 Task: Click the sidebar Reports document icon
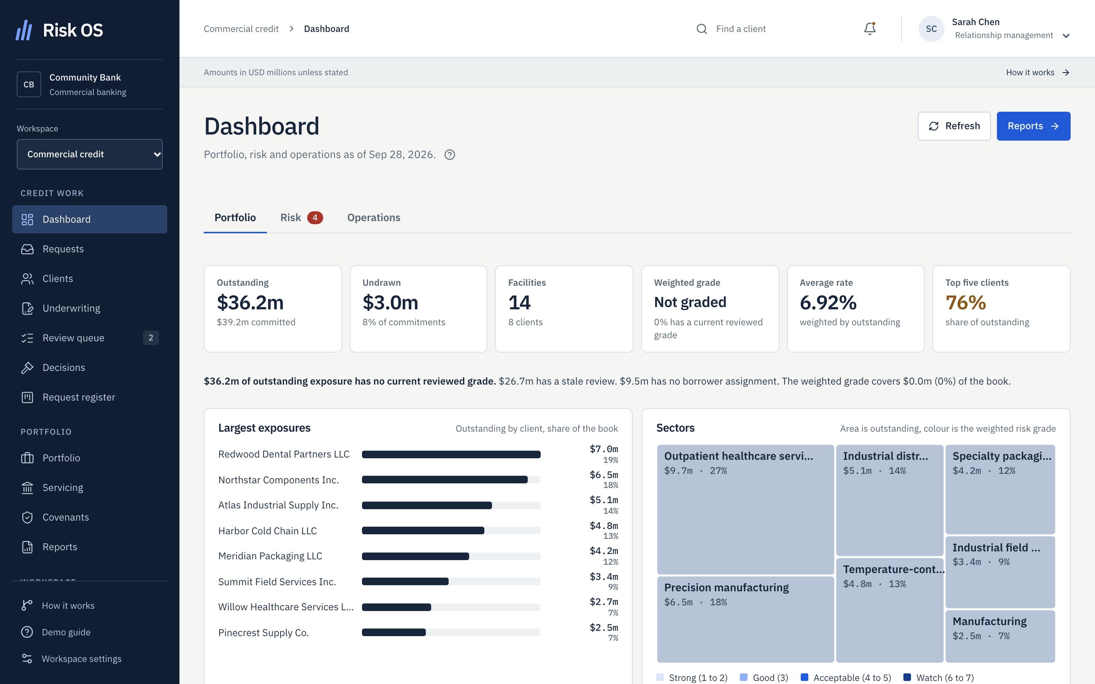28,547
